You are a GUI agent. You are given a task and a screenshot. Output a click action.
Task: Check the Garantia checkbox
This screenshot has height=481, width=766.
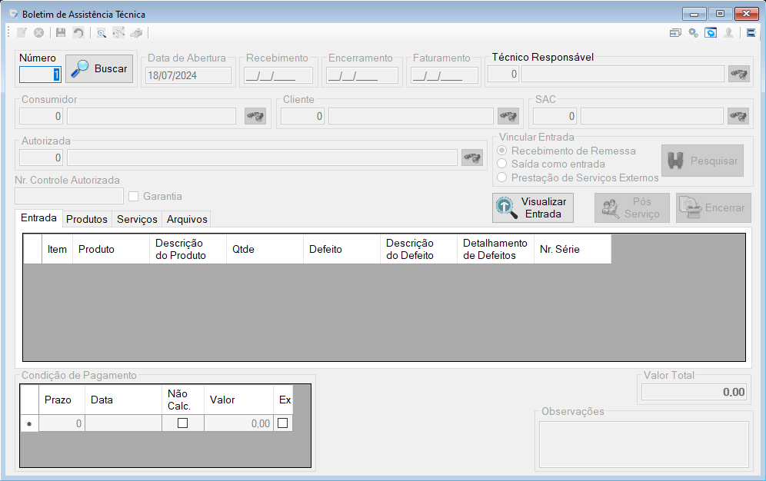(x=133, y=196)
